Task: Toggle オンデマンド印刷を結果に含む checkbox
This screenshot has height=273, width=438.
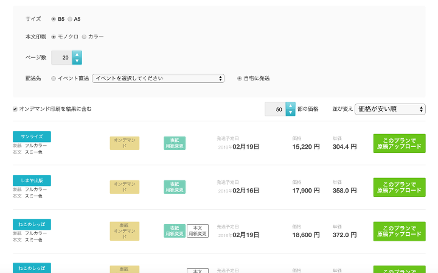Action: click(15, 109)
